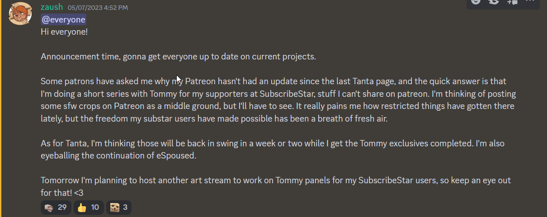Click the '<3' at the message end

click(x=79, y=192)
